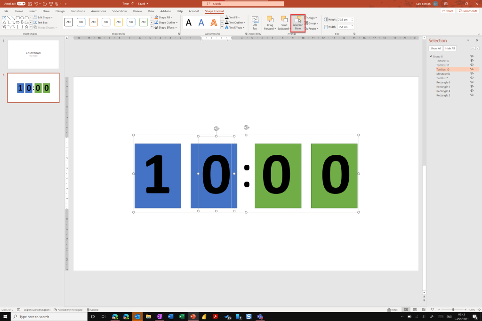Toggle visibility of Rectangle 3

coord(472,95)
